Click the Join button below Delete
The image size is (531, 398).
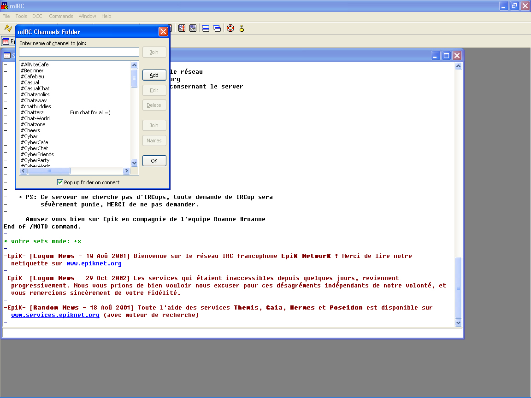(154, 125)
